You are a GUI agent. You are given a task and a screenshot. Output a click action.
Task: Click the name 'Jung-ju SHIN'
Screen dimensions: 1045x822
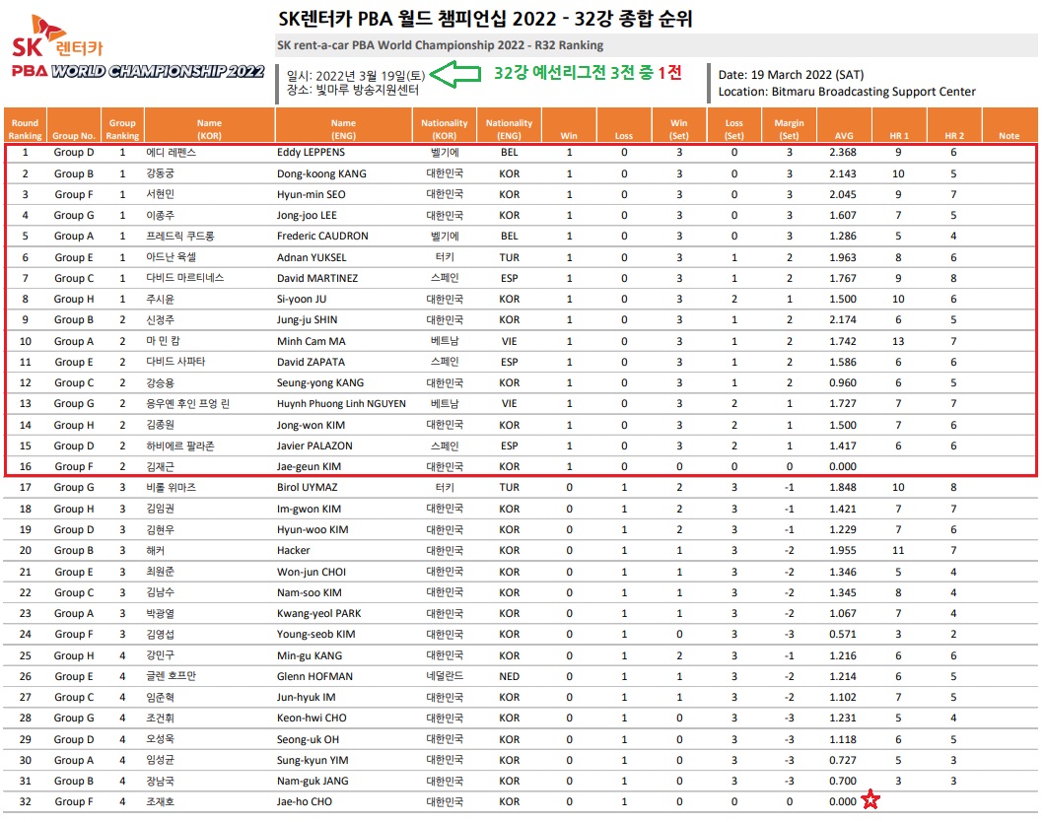(x=307, y=319)
